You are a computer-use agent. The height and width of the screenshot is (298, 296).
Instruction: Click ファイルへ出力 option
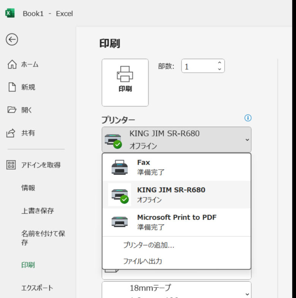click(x=176, y=261)
